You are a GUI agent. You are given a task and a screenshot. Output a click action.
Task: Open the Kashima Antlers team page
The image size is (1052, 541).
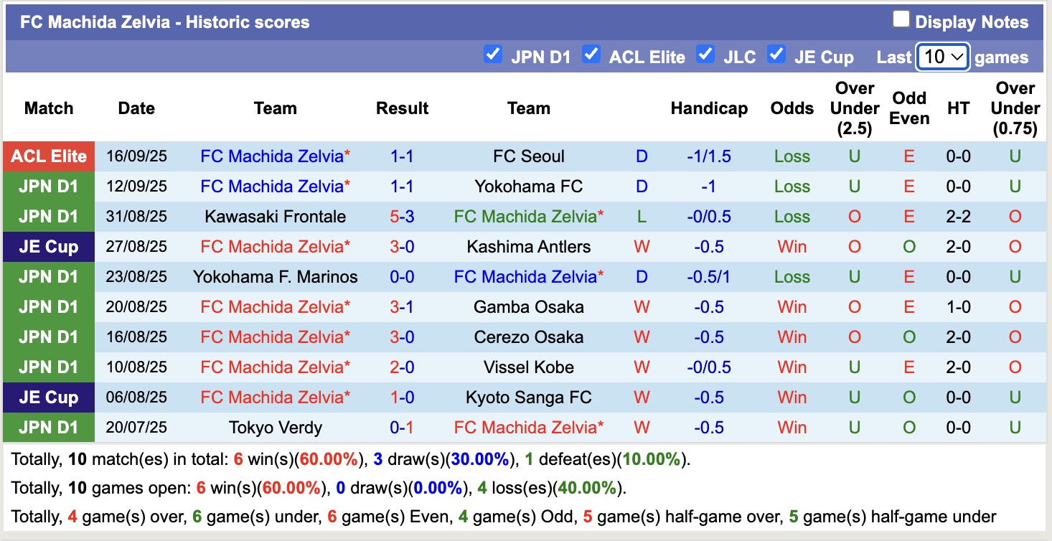point(529,247)
